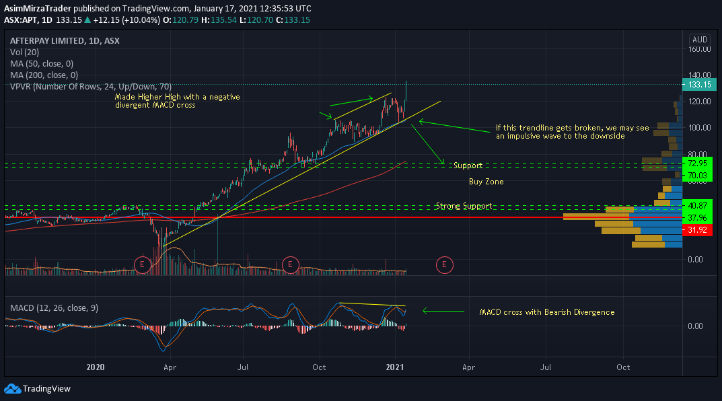Image resolution: width=722 pixels, height=401 pixels.
Task: Click the MACD pane 0.00 axis label
Action: tap(695, 326)
